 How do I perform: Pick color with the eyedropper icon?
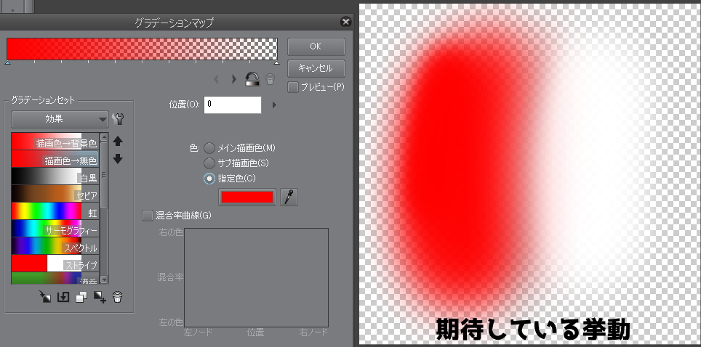tap(289, 197)
